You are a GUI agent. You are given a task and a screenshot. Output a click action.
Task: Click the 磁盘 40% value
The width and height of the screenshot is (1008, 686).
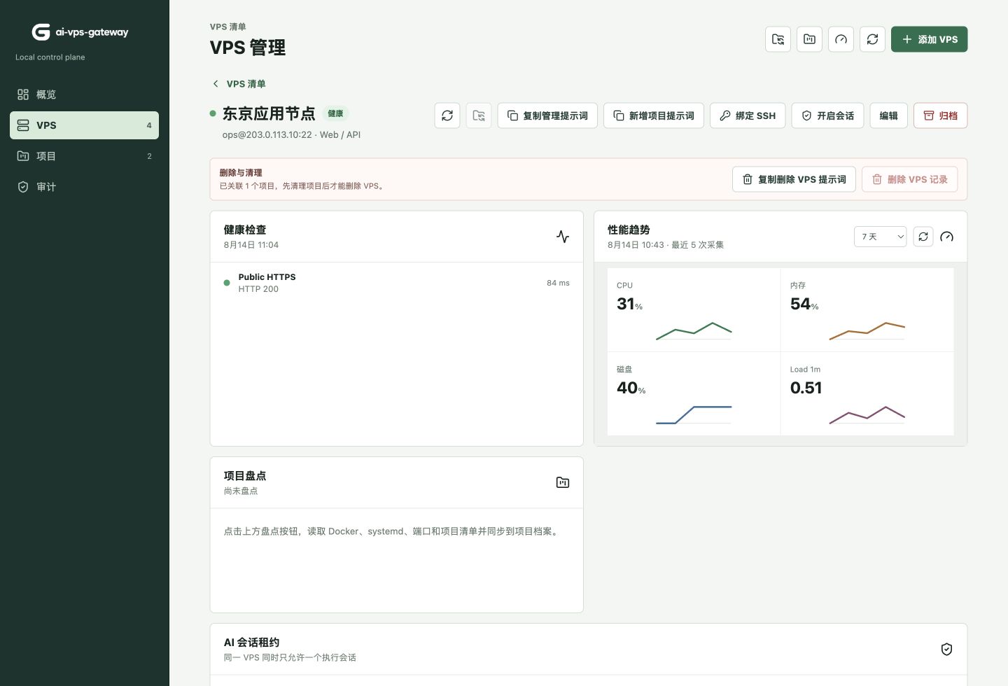point(631,388)
